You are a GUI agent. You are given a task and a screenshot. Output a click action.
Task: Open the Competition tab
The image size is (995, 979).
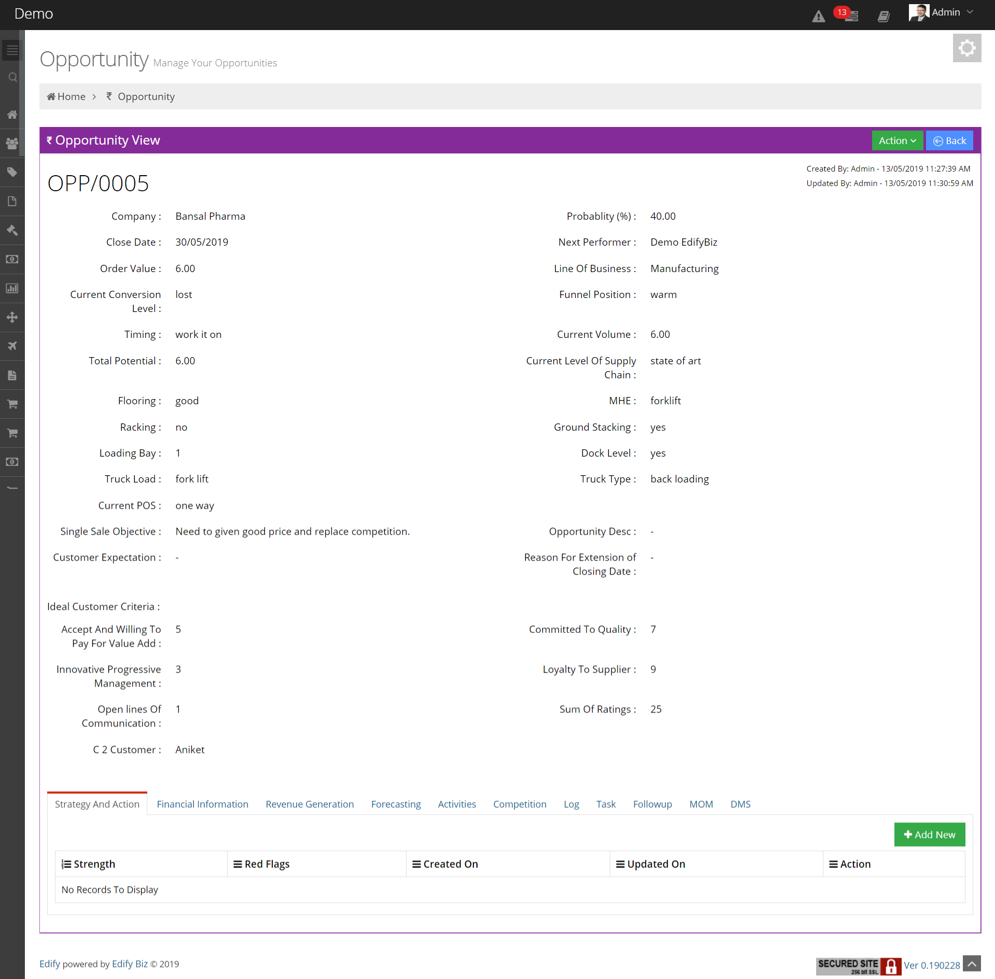tap(520, 804)
